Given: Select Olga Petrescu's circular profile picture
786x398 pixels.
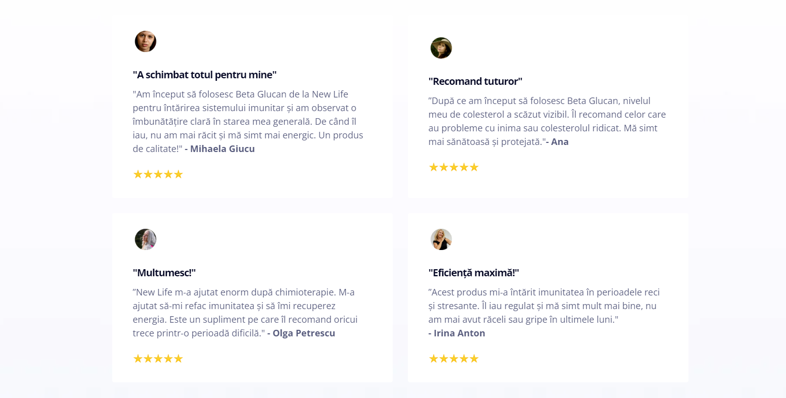Looking at the screenshot, I should tap(146, 239).
